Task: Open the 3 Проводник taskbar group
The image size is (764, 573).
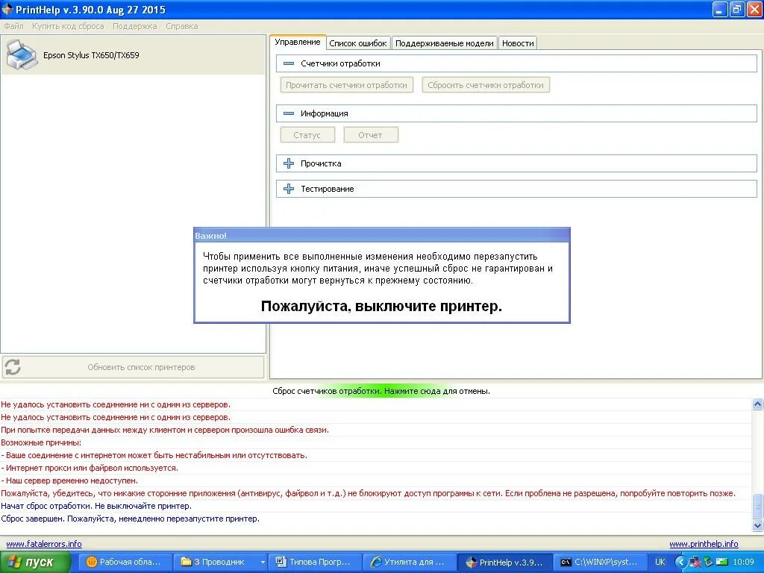Action: 222,563
